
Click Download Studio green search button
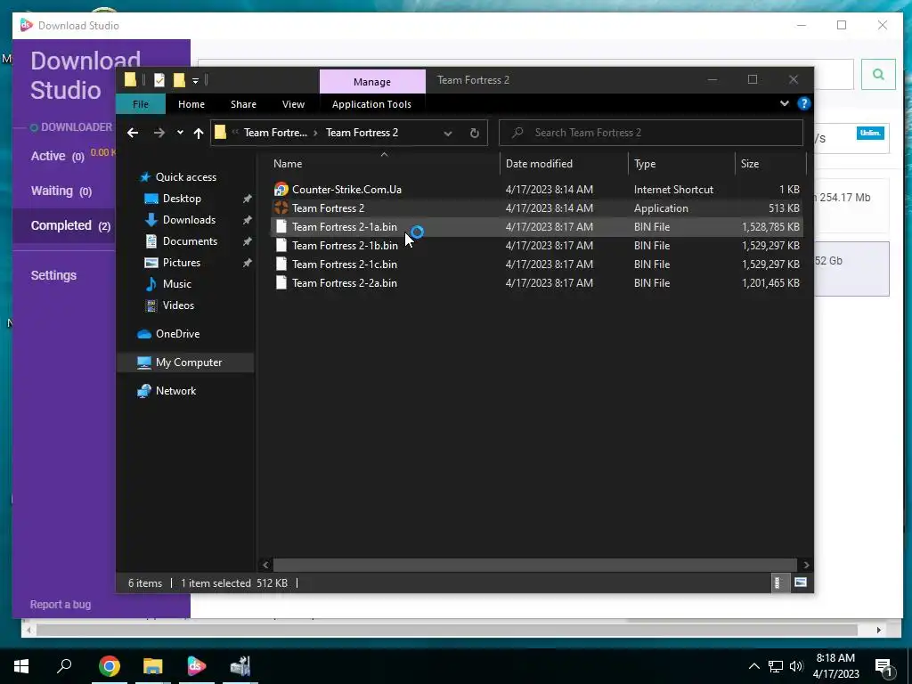pyautogui.click(x=878, y=74)
